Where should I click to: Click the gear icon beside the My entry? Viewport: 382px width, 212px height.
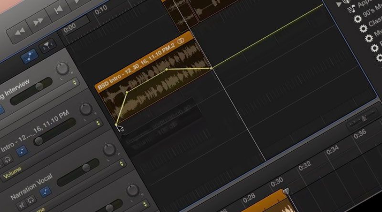click(369, 38)
